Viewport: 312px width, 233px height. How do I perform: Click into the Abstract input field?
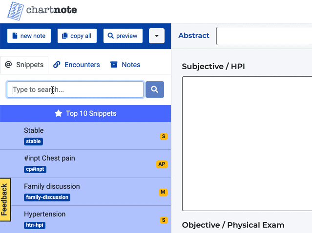tap(264, 36)
